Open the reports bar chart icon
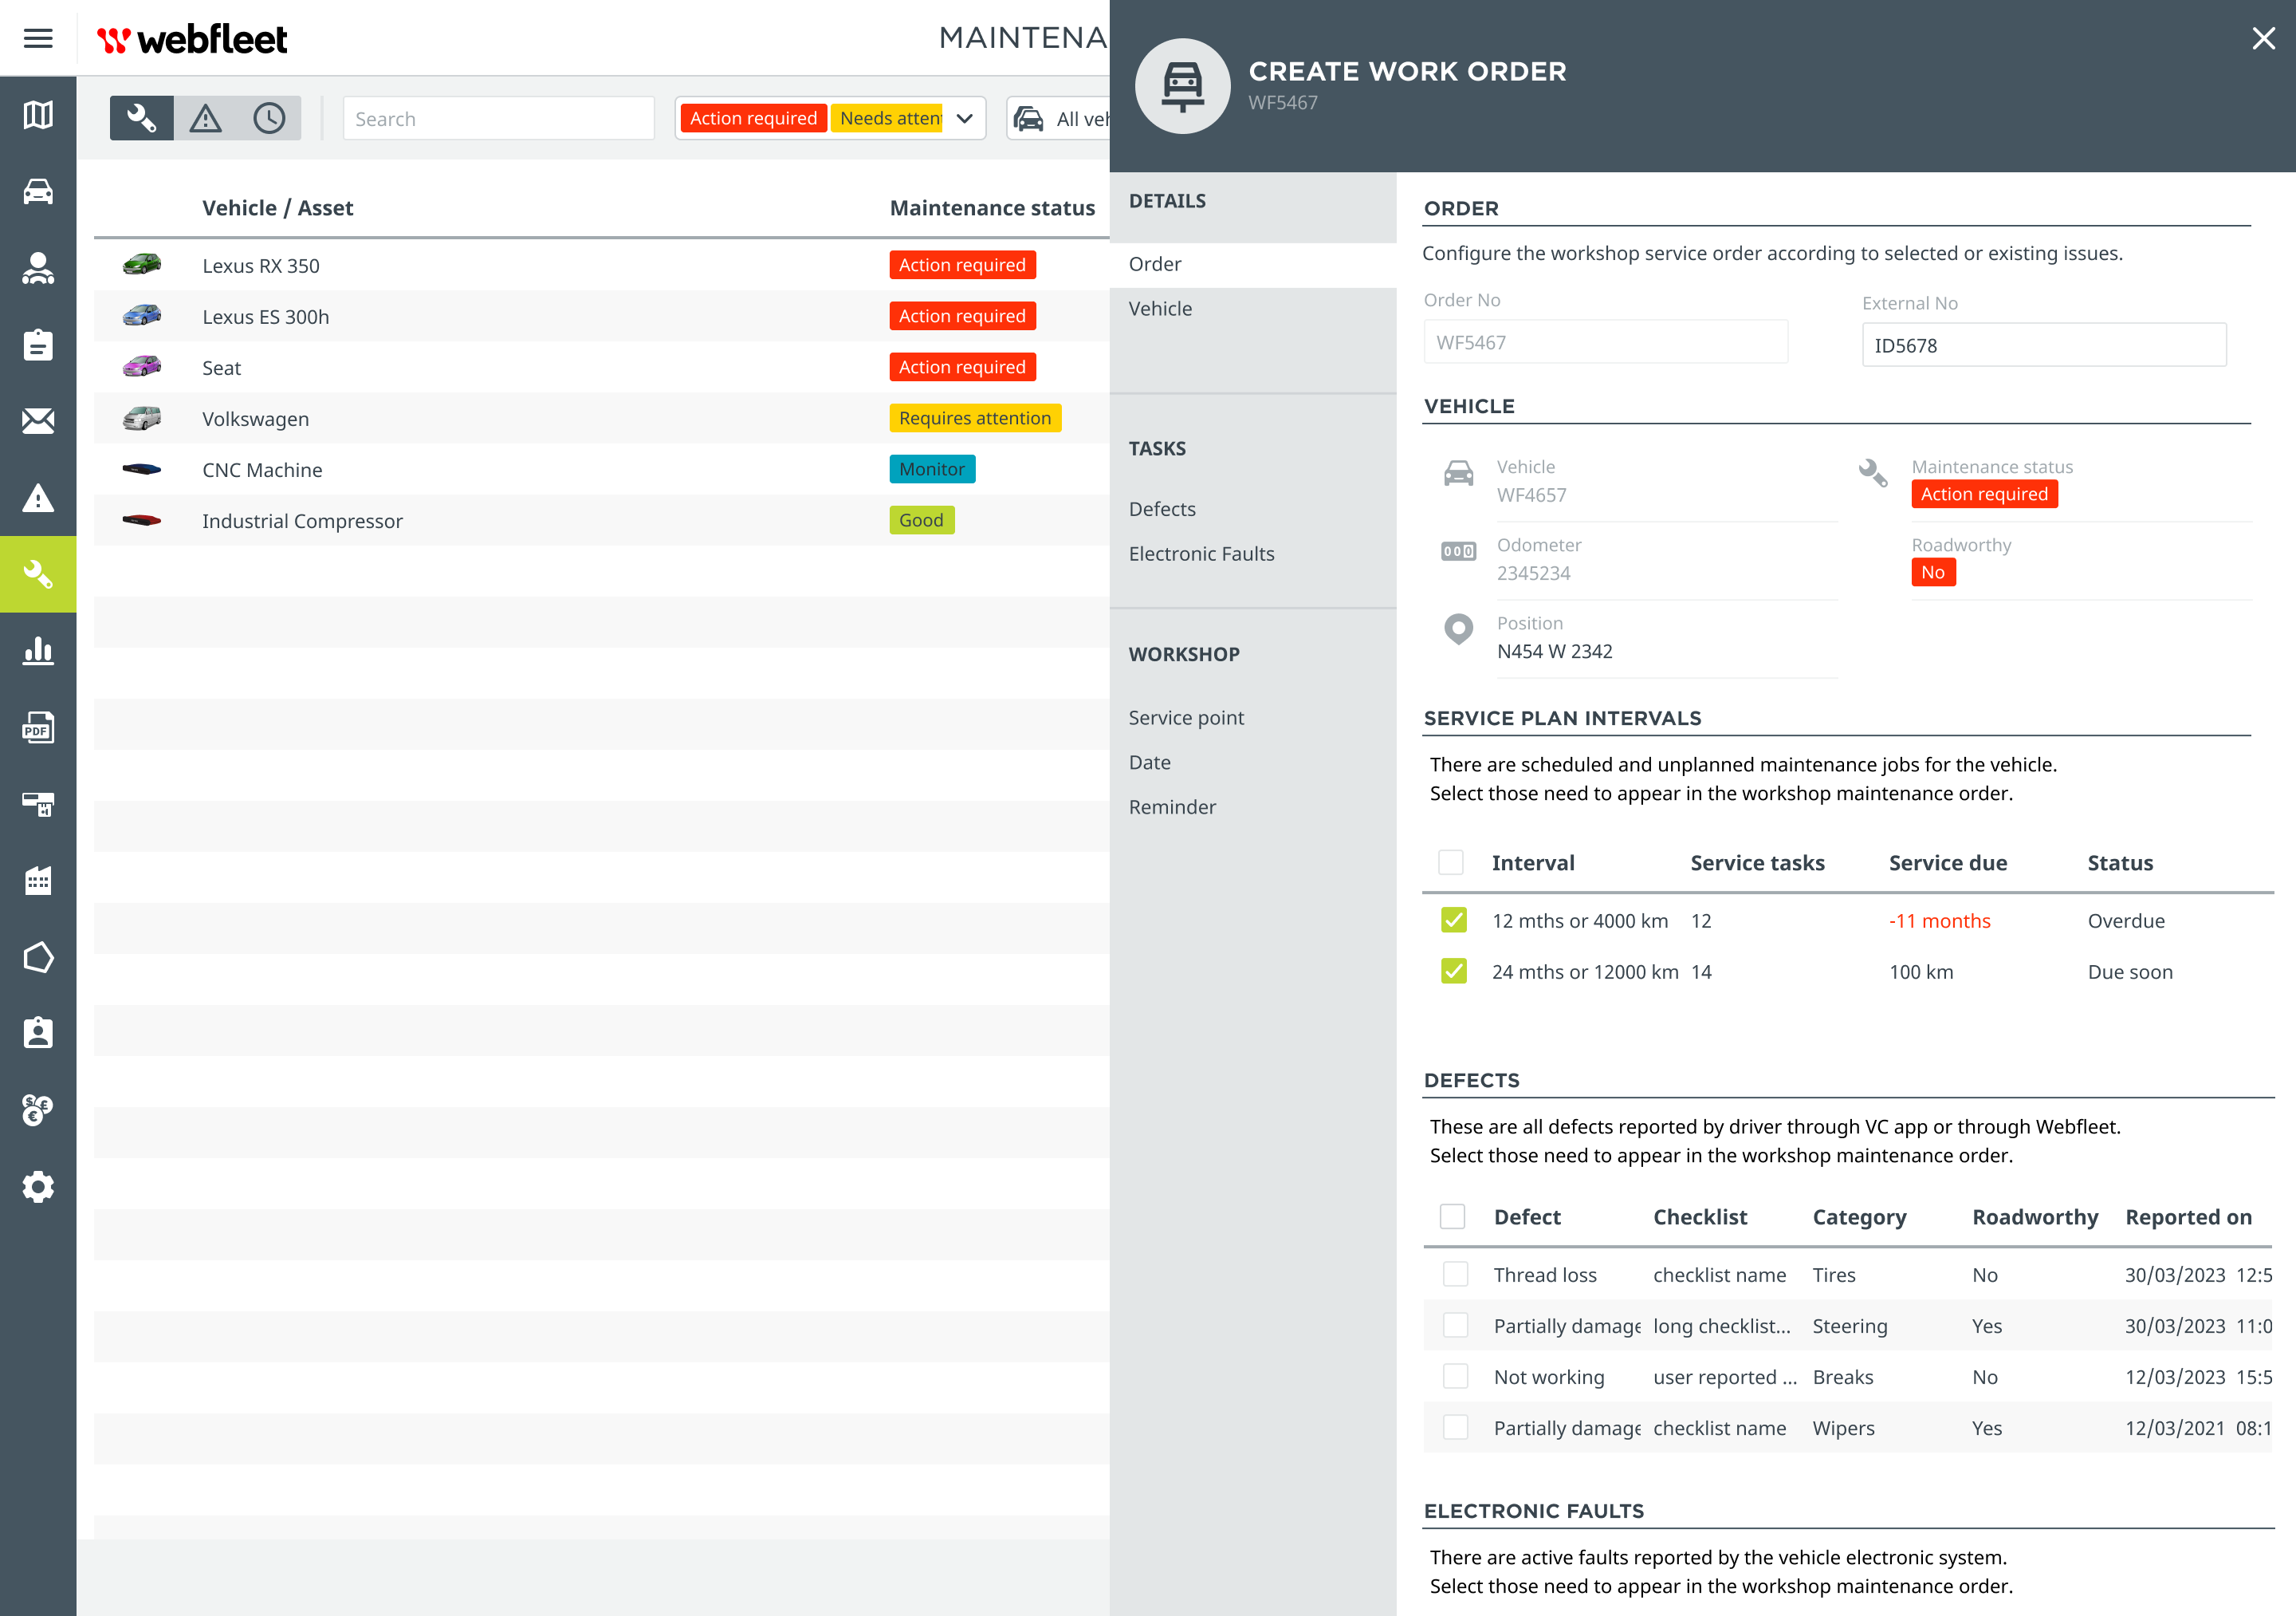This screenshot has width=2296, height=1616. coord(38,650)
